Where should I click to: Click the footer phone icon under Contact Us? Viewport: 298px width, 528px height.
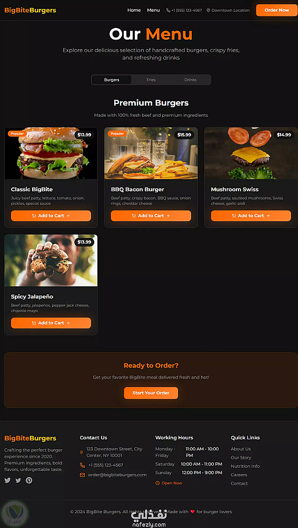(82, 465)
